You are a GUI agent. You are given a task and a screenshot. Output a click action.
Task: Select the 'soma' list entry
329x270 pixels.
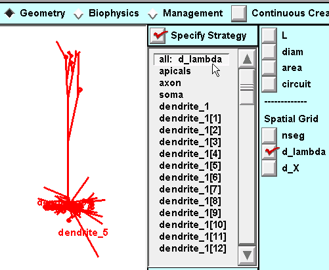pyautogui.click(x=171, y=95)
